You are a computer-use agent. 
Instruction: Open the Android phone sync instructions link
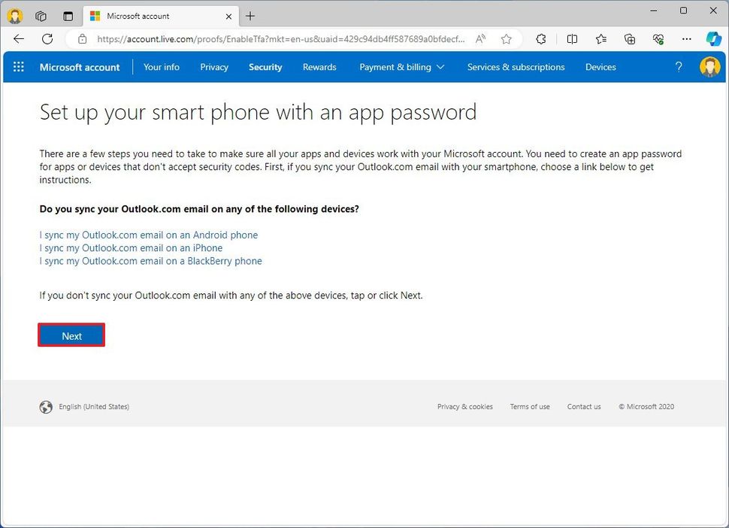pos(148,235)
